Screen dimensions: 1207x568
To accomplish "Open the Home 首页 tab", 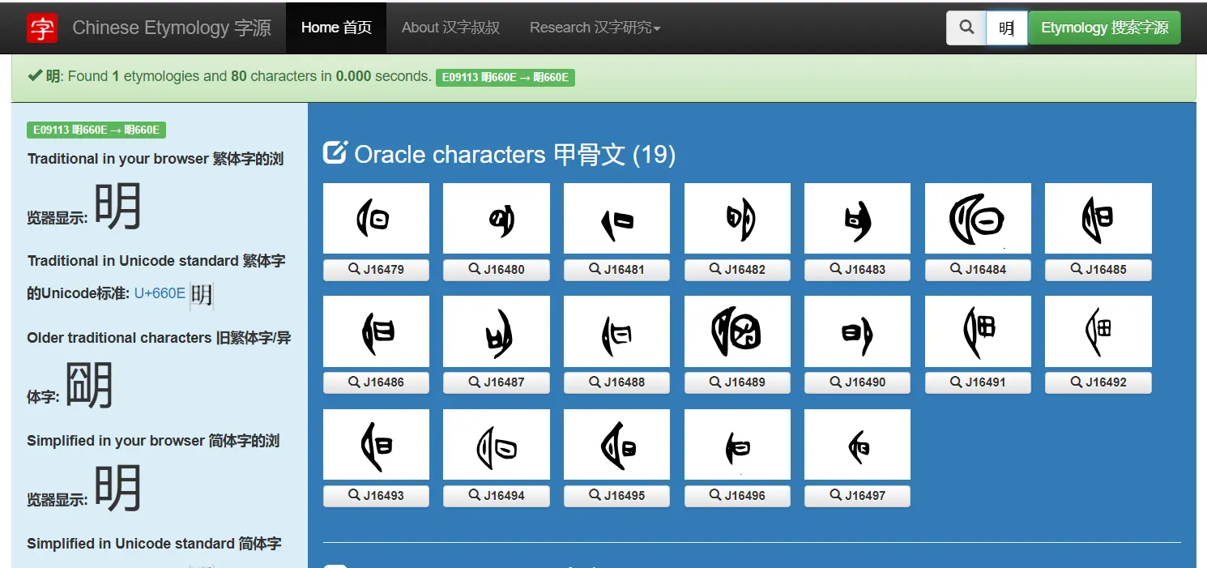I will coord(336,28).
